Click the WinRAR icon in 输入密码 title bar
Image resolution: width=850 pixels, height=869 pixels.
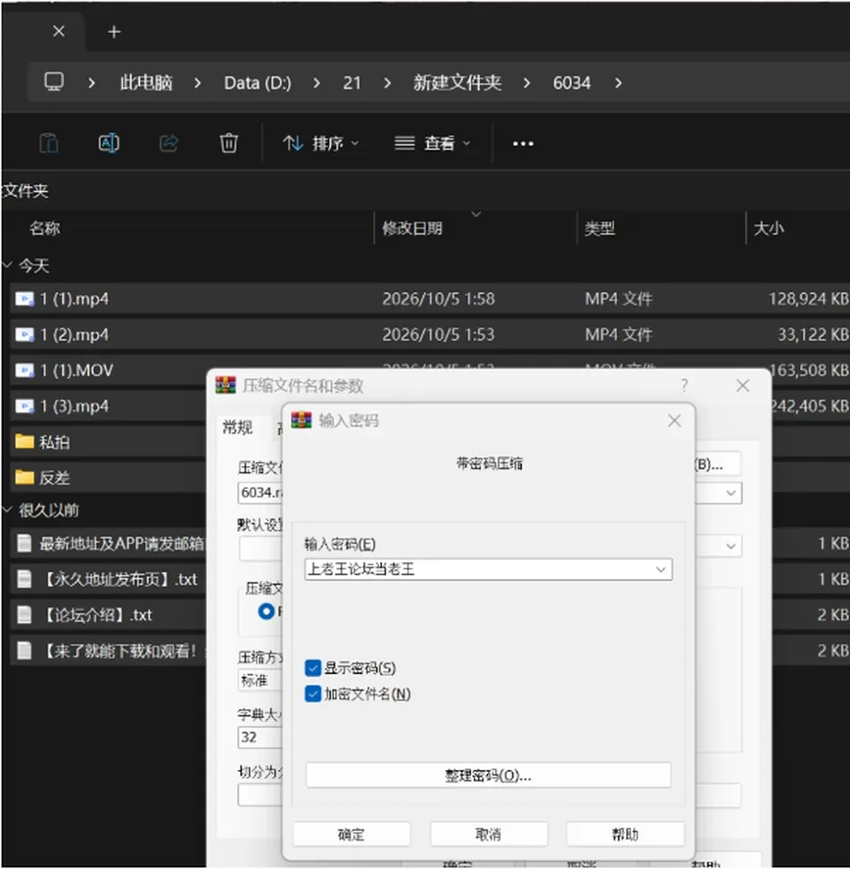pyautogui.click(x=301, y=420)
